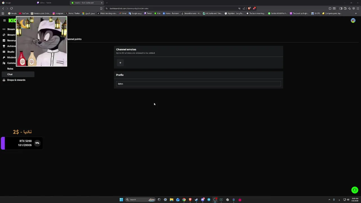This screenshot has width=361, height=203.
Task: Toggle browser sidebar panel icon
Action: point(341,8)
